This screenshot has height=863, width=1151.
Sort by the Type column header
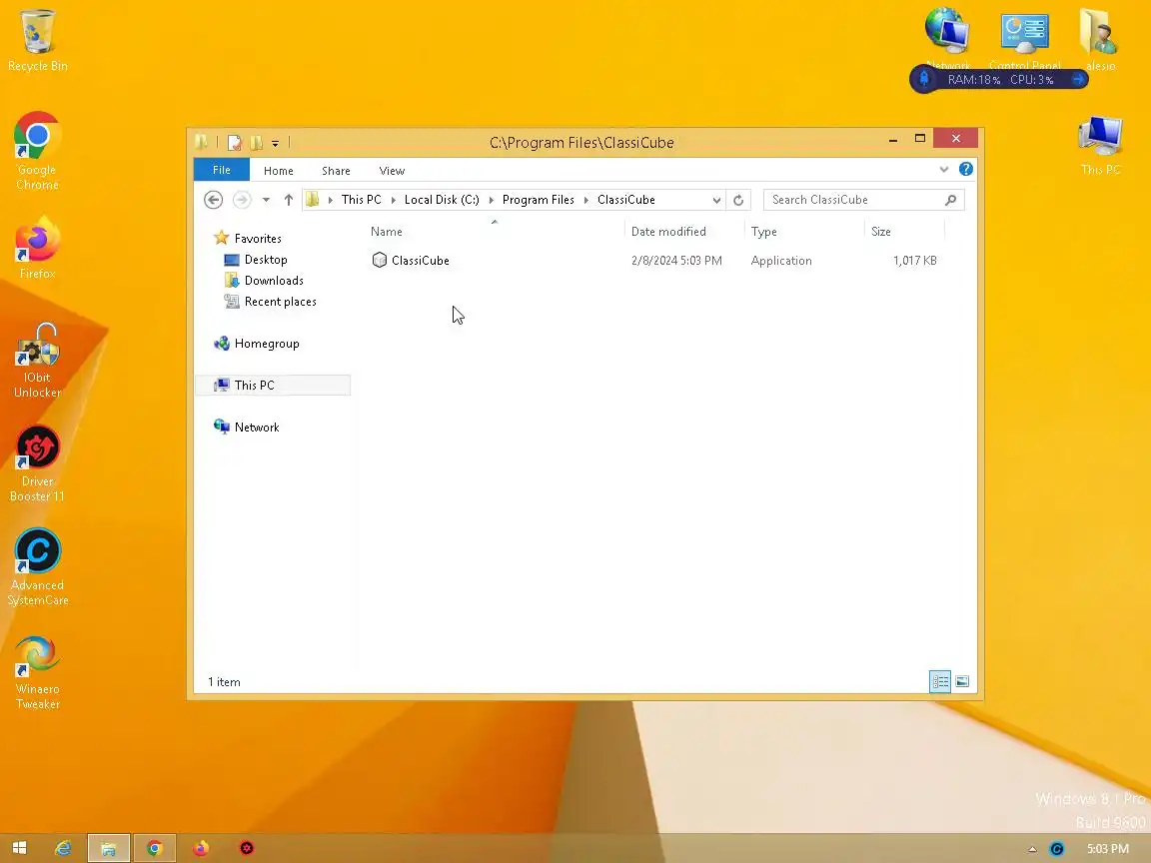tap(803, 231)
